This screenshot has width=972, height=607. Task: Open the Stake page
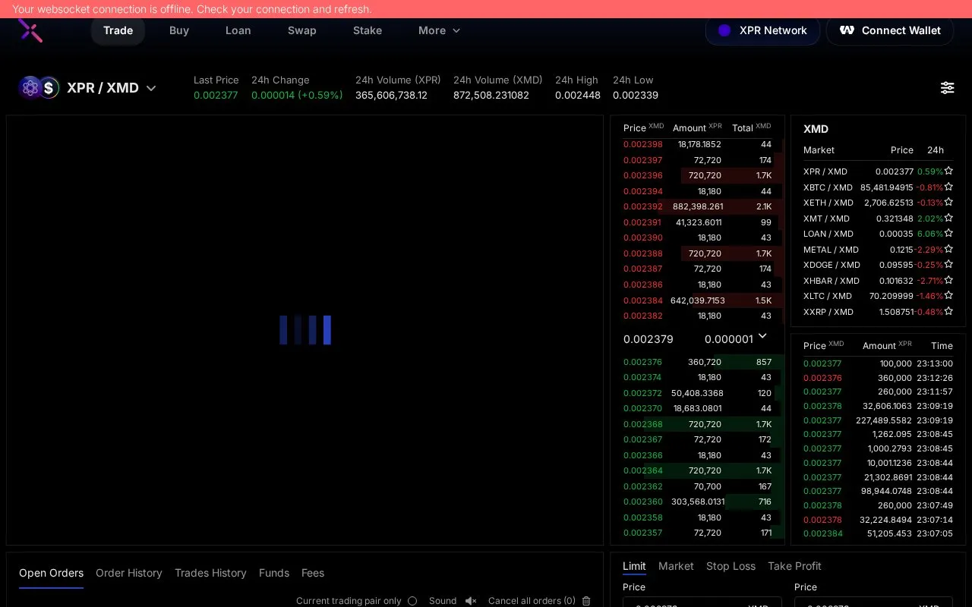[x=368, y=30]
